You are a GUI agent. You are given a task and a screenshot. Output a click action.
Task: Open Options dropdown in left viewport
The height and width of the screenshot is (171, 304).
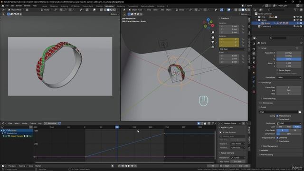(114, 14)
